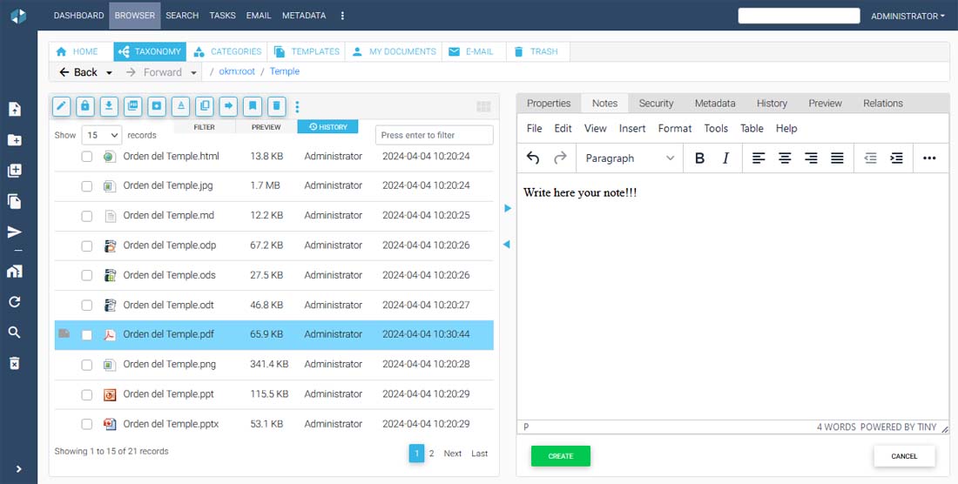Image resolution: width=958 pixels, height=484 pixels.
Task: Click the bookmark icon in file toolbar
Action: [x=253, y=106]
